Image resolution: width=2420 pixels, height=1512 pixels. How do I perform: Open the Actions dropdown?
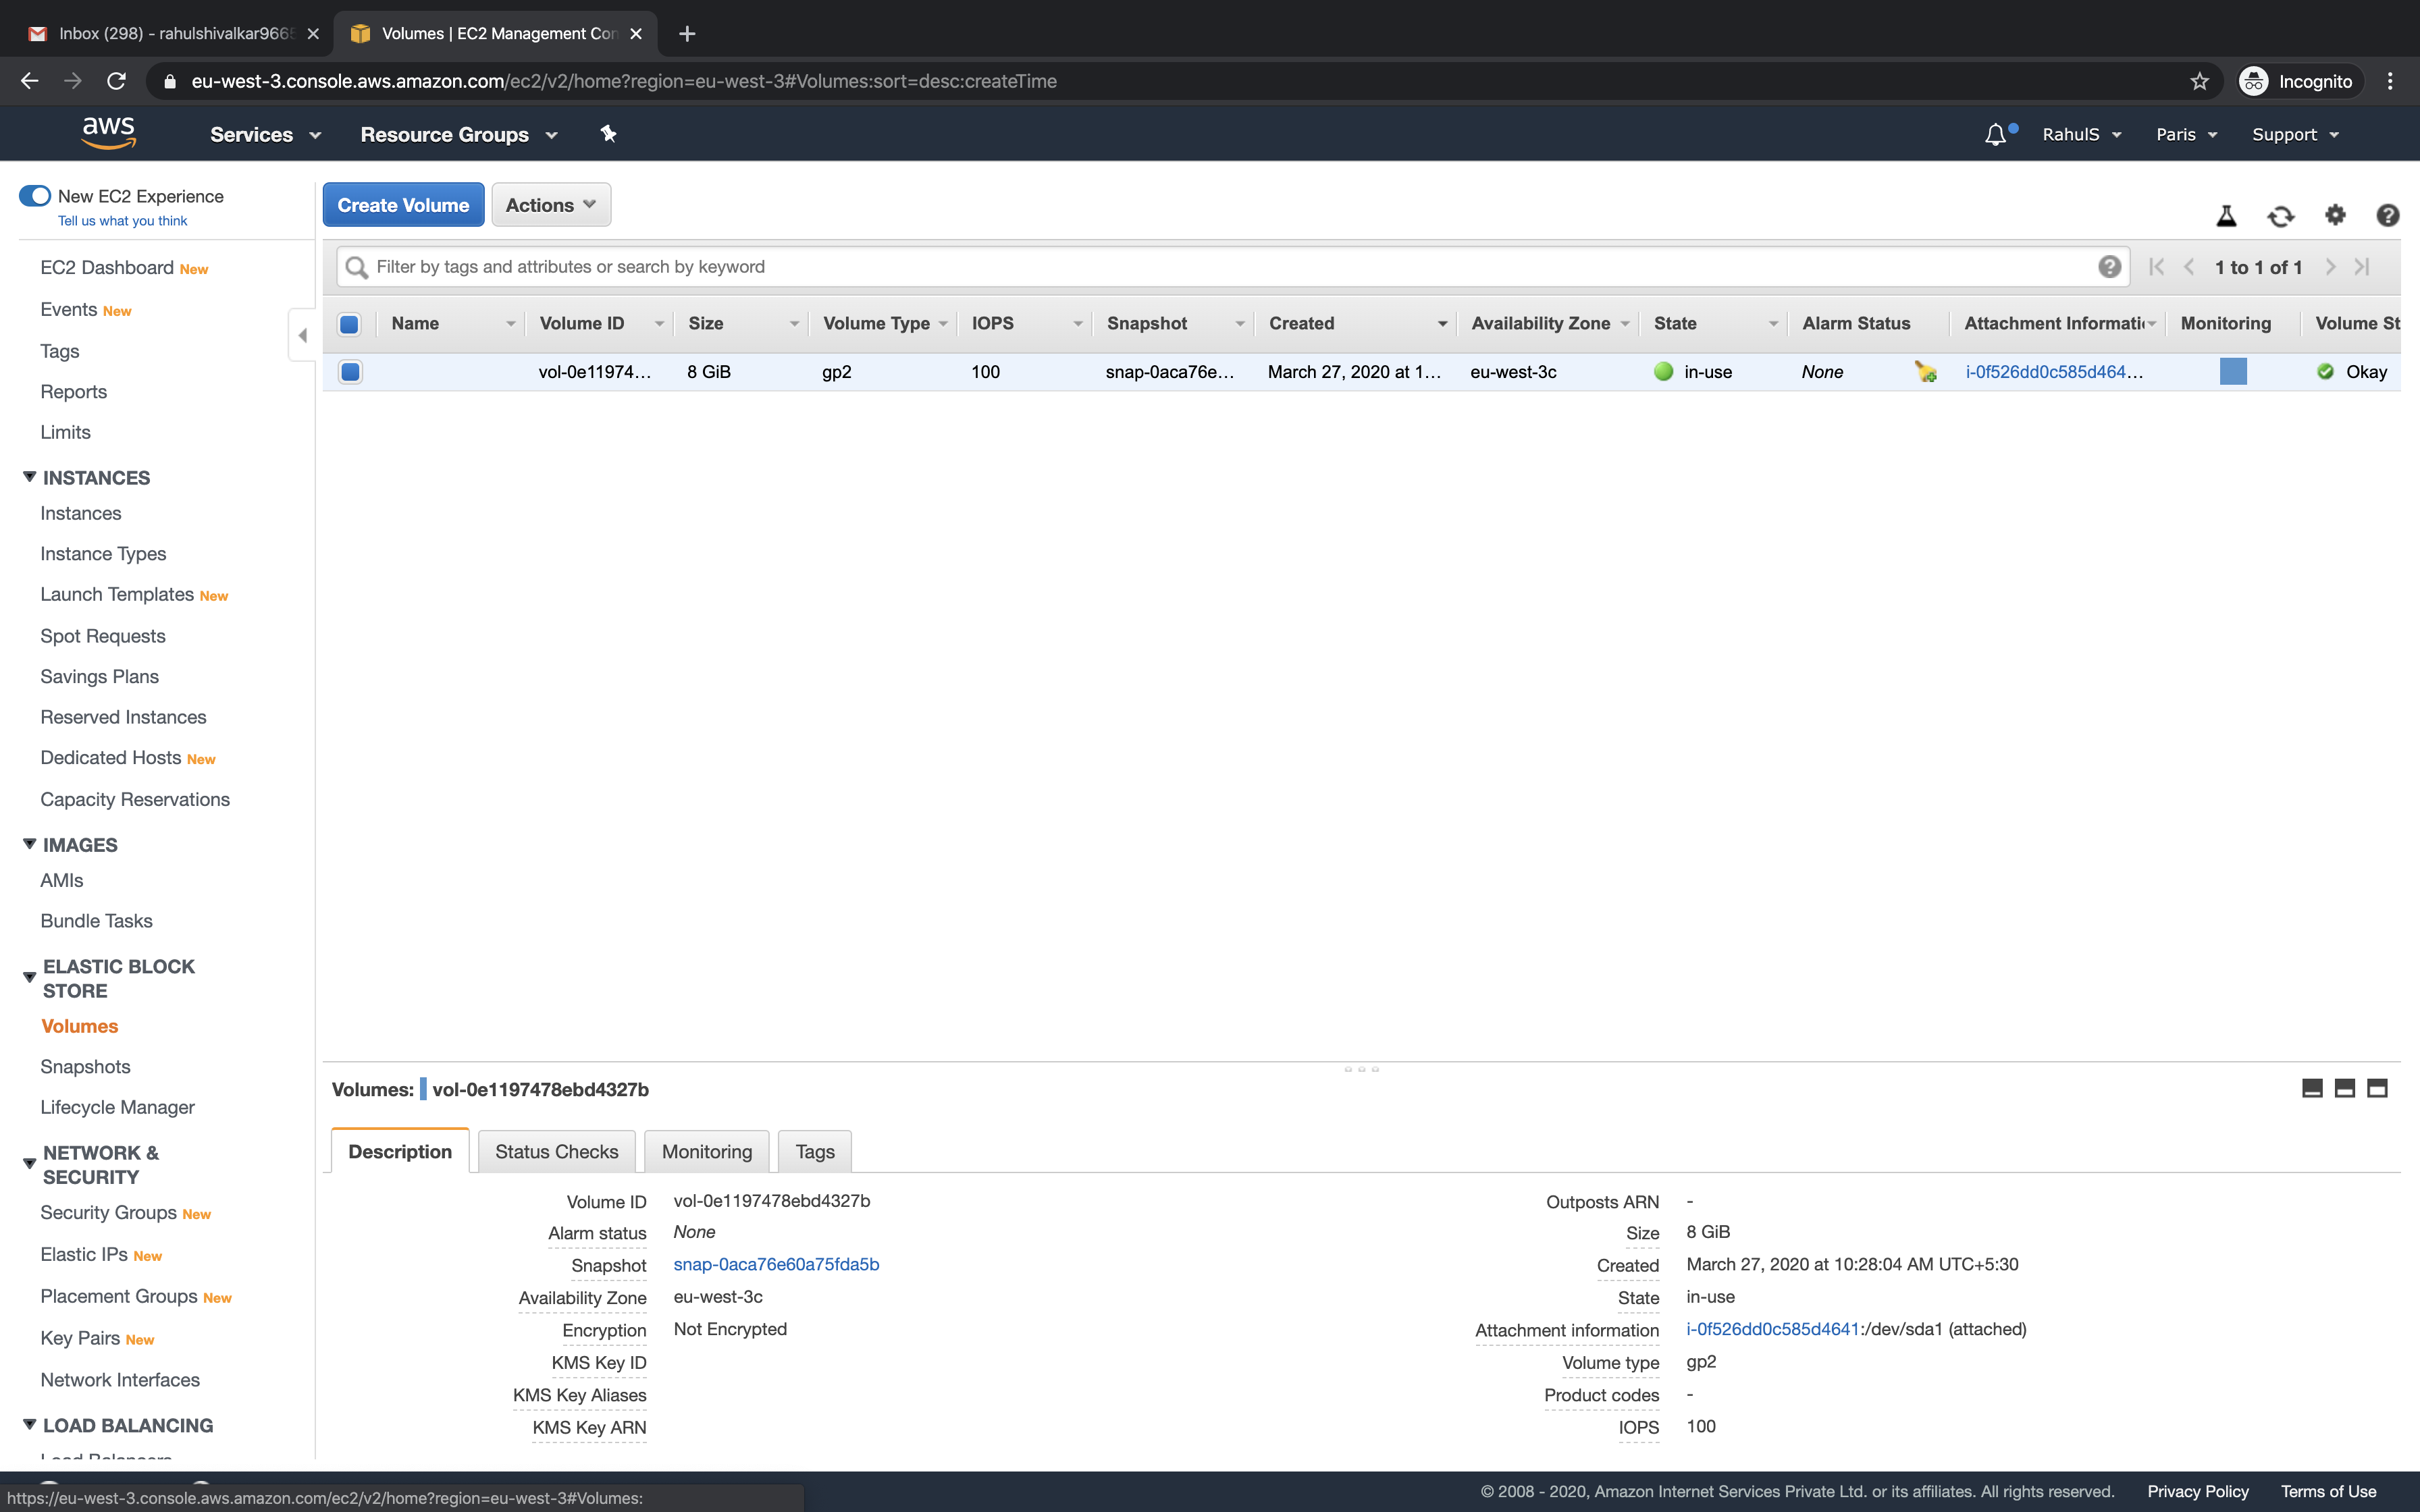[550, 205]
